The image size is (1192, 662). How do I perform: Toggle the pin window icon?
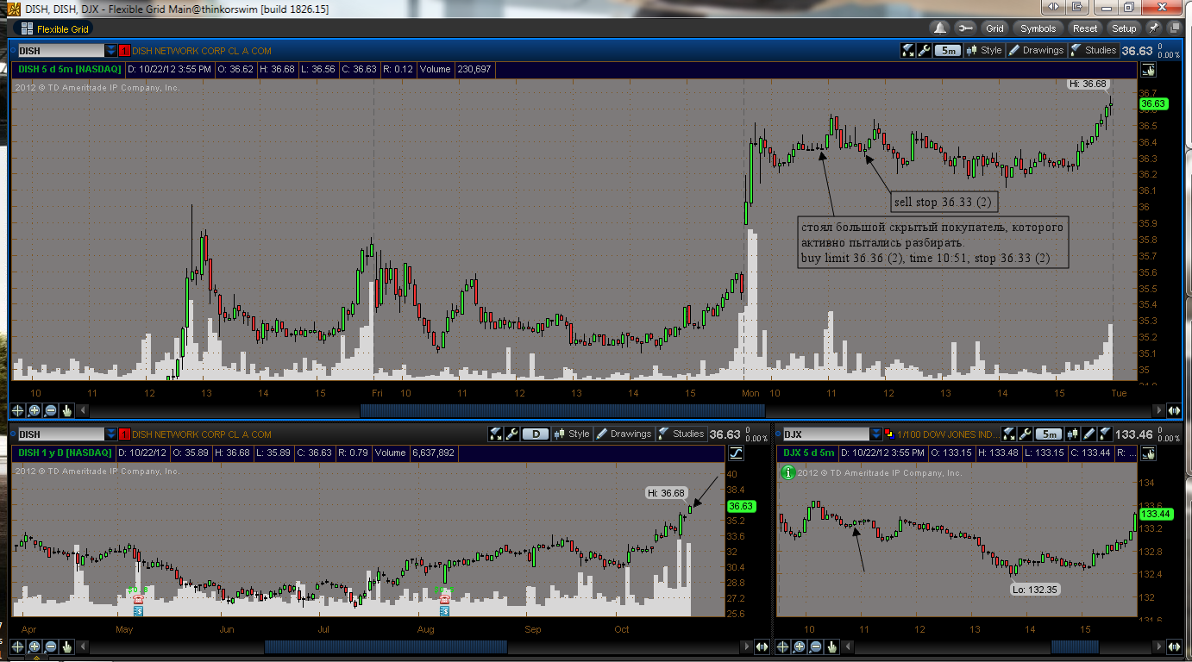(1153, 28)
